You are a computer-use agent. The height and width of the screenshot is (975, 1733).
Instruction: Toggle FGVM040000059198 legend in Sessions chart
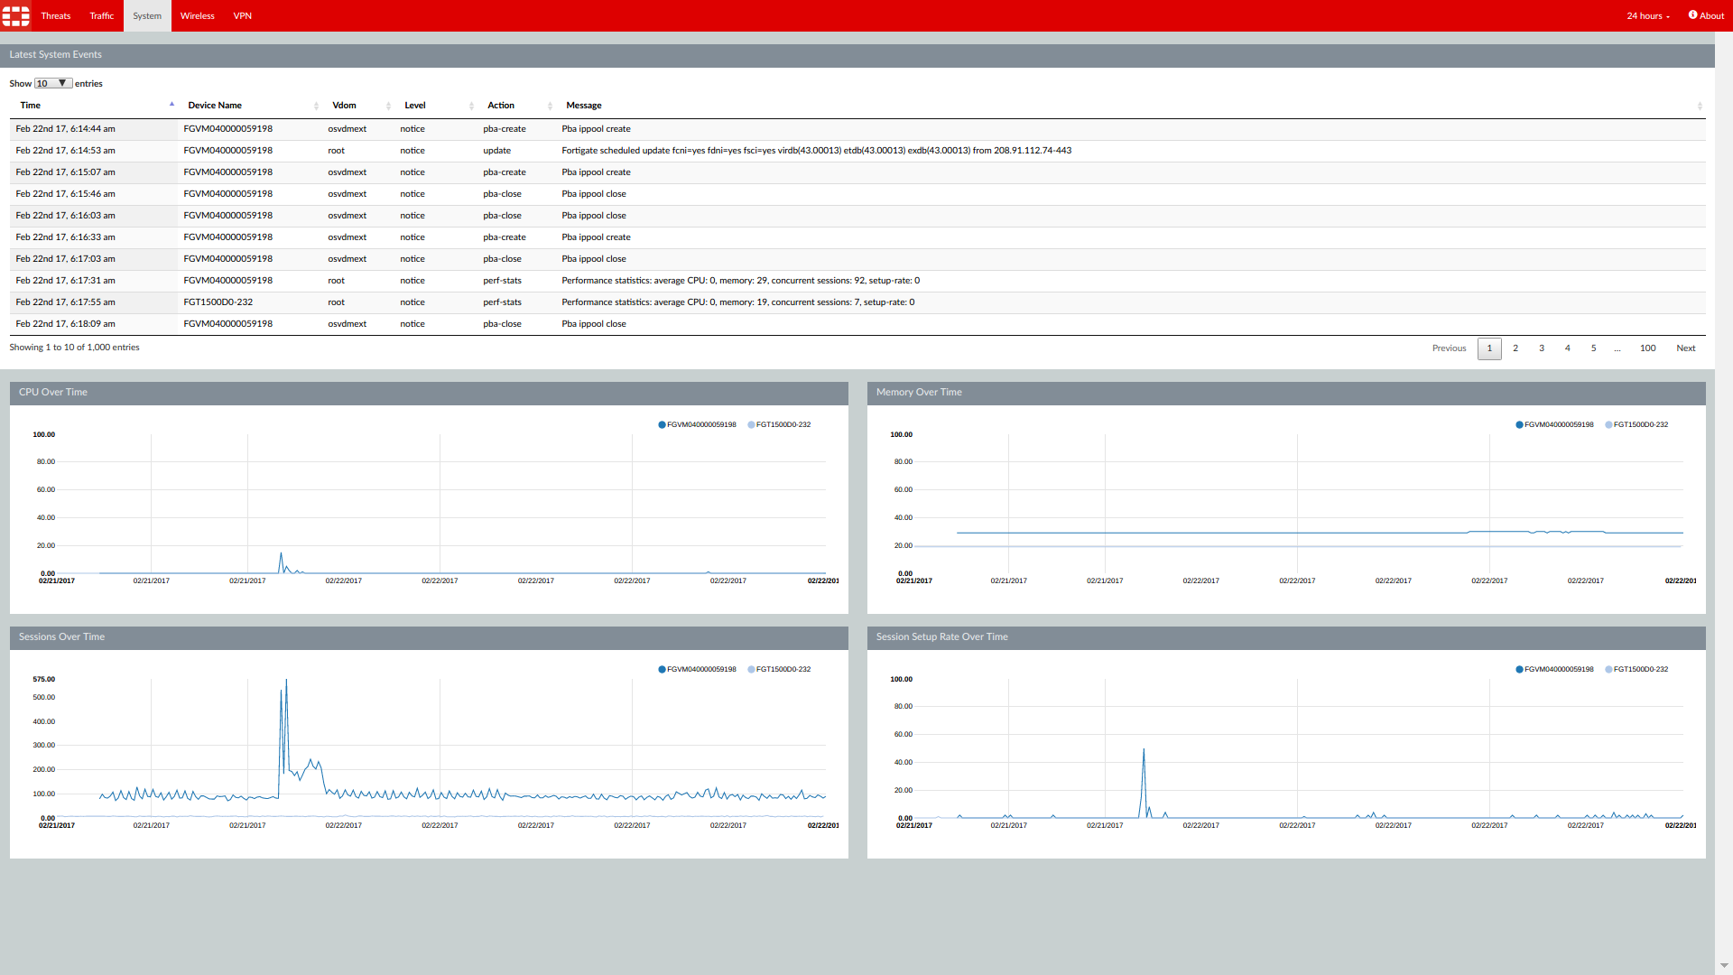tap(697, 669)
